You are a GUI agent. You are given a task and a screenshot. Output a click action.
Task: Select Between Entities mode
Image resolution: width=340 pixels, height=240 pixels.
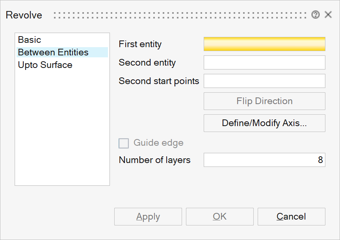pos(53,52)
